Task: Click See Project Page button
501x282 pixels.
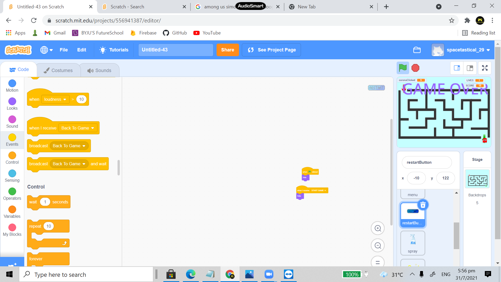Action: tap(271, 50)
